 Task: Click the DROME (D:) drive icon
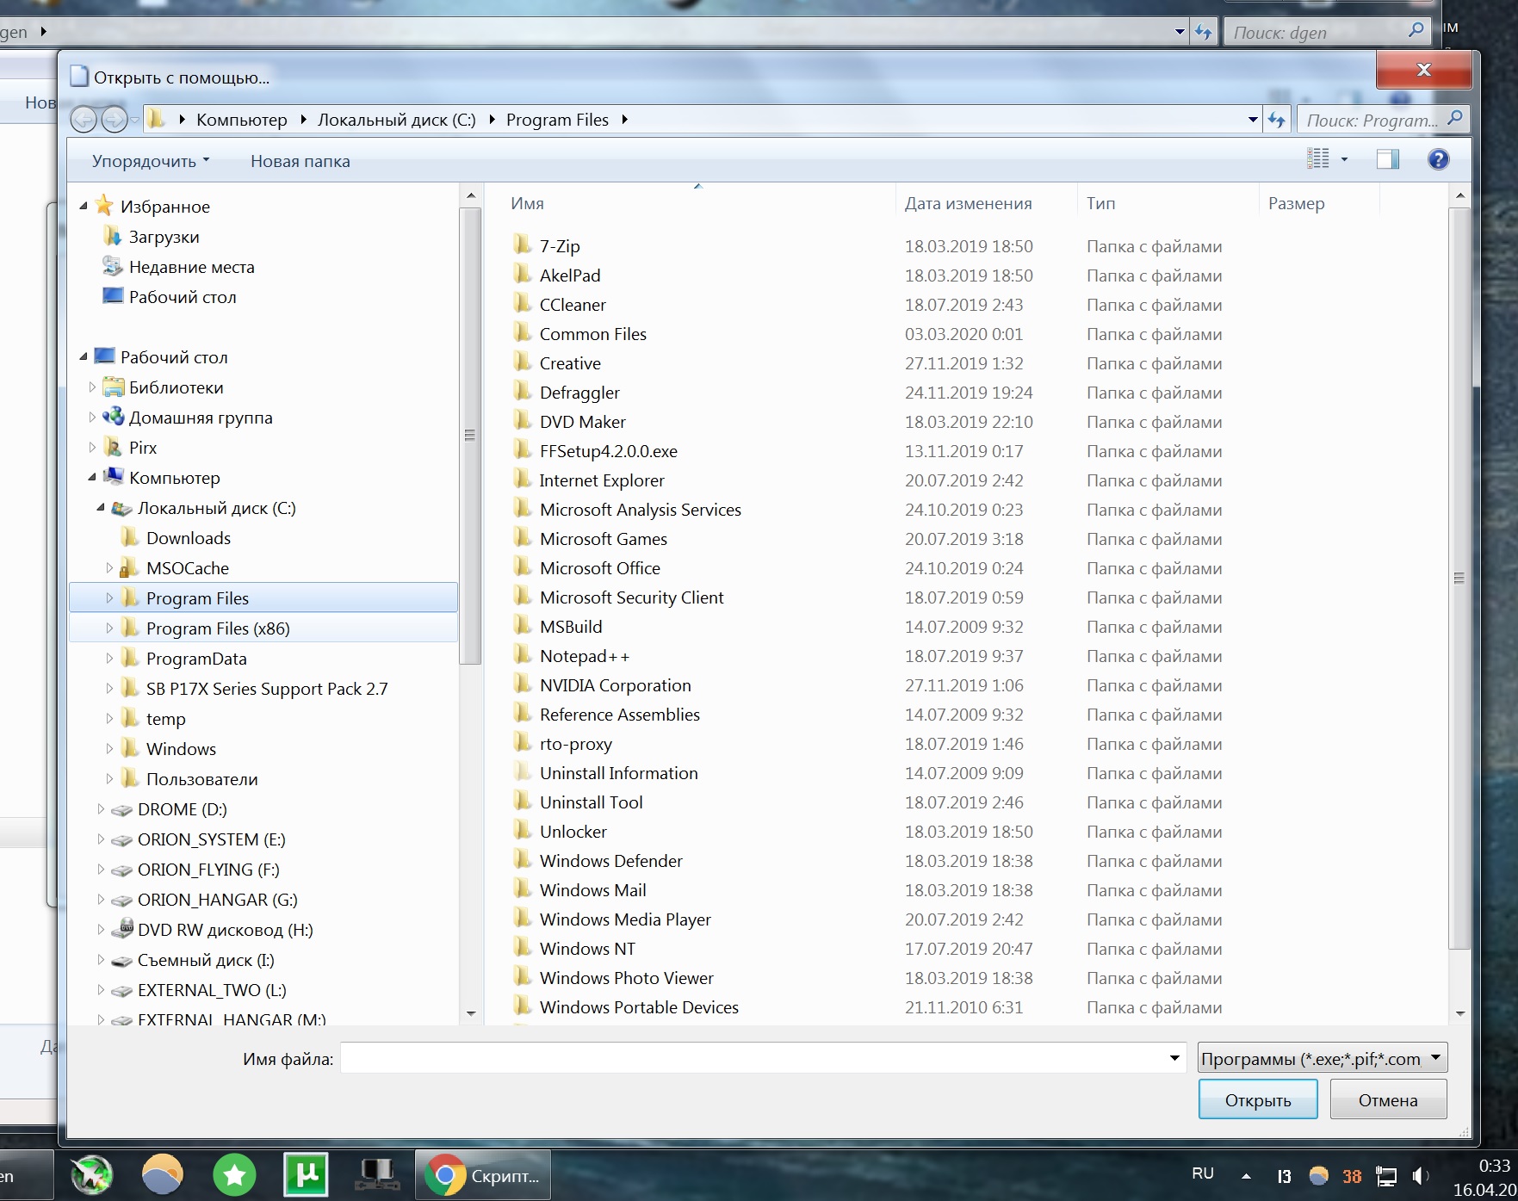pos(122,809)
